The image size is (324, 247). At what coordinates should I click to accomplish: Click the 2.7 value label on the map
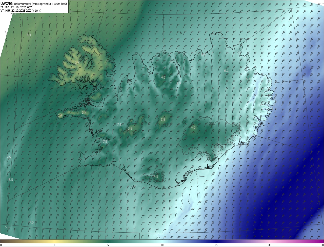point(60,116)
